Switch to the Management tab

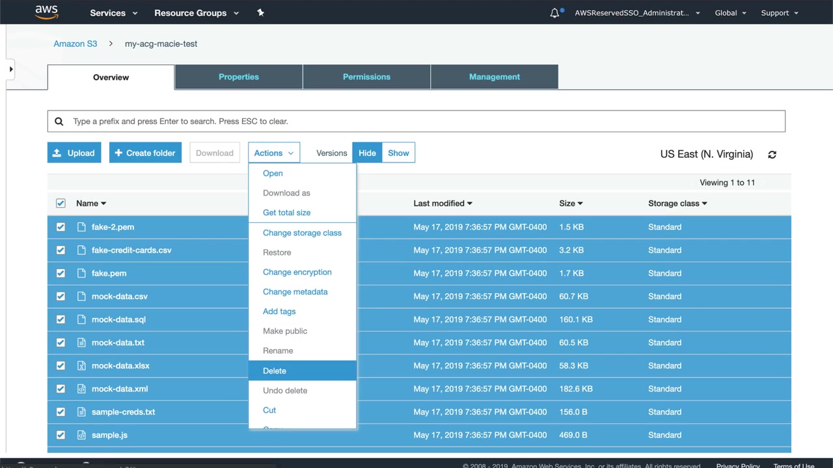pyautogui.click(x=495, y=77)
